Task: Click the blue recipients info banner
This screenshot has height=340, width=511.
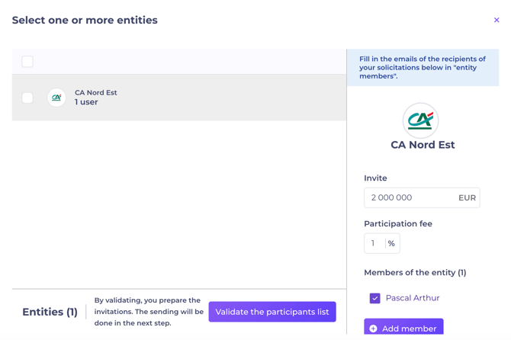Action: (423, 67)
